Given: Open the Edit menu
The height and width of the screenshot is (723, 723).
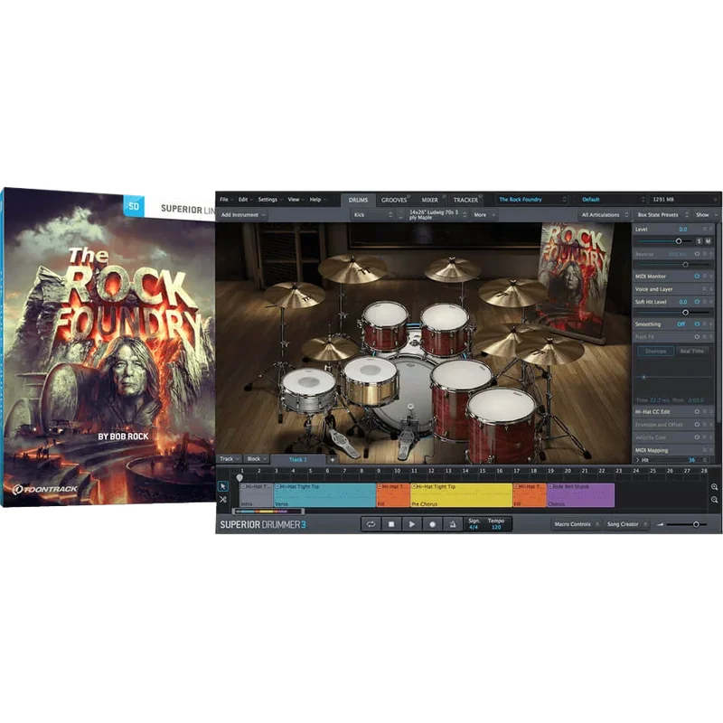Looking at the screenshot, I should point(245,200).
